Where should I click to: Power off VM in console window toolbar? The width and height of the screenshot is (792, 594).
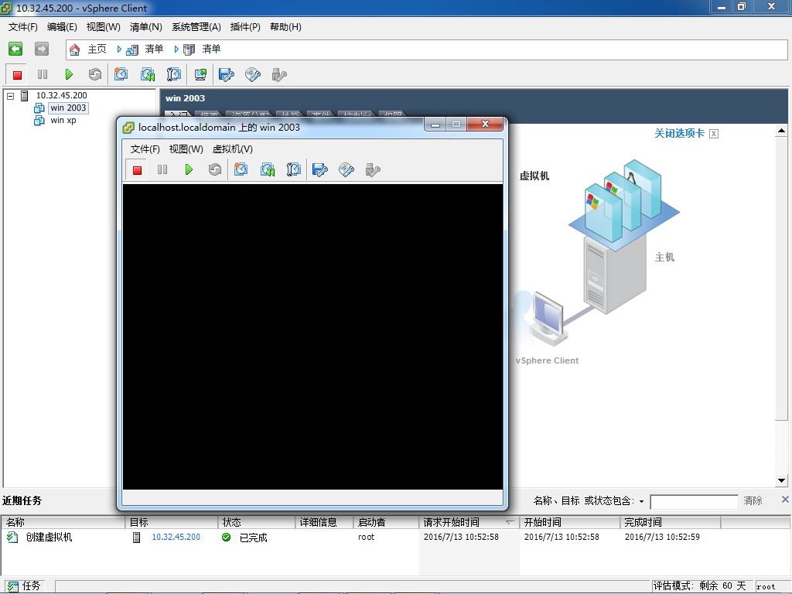tap(137, 169)
